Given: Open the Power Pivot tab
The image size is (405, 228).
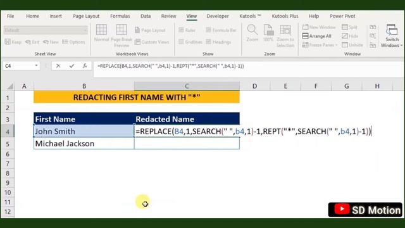Looking at the screenshot, I should pyautogui.click(x=342, y=16).
